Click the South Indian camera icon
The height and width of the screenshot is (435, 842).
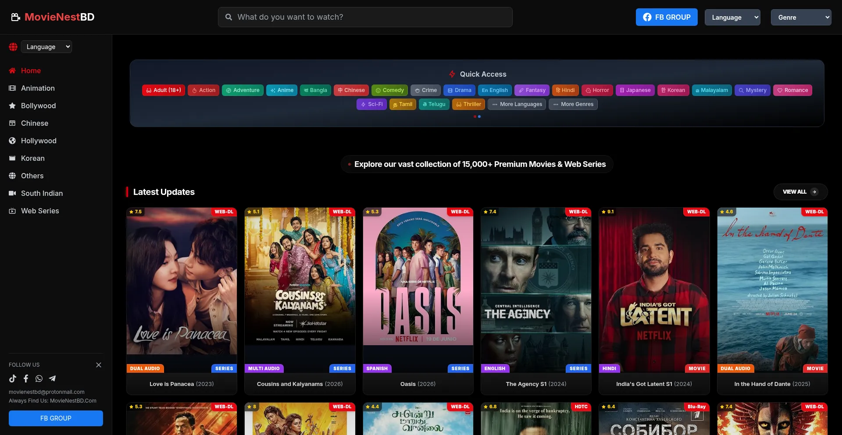click(x=12, y=193)
